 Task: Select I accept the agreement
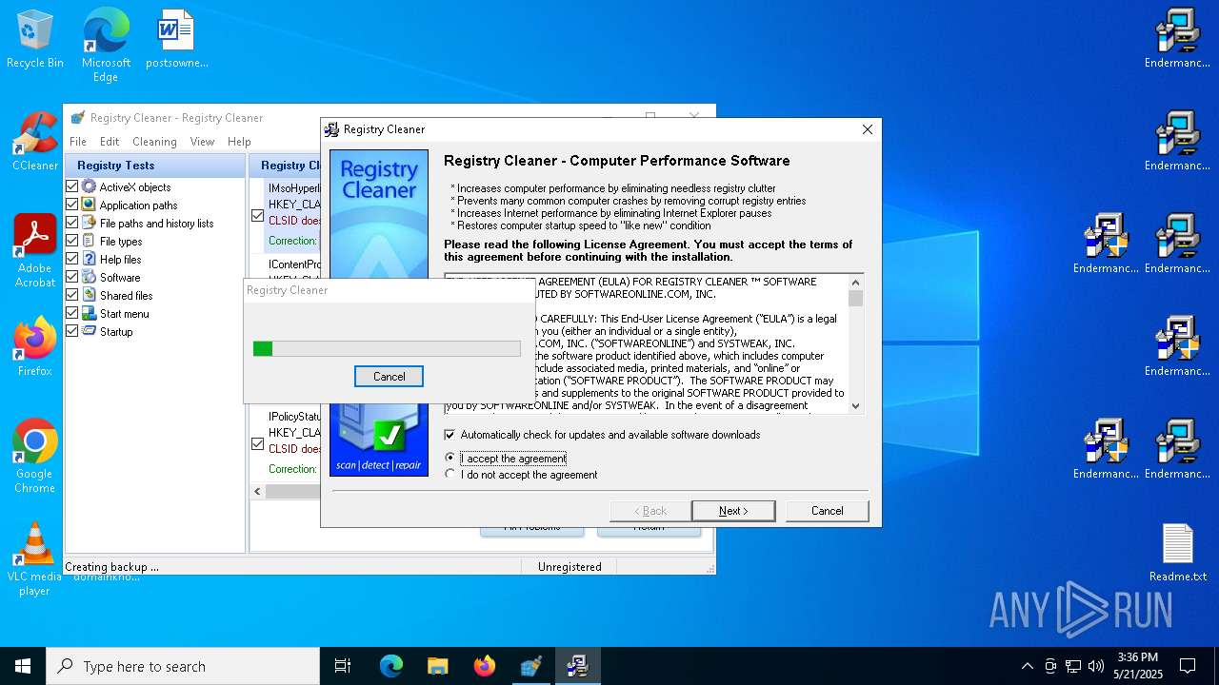450,458
